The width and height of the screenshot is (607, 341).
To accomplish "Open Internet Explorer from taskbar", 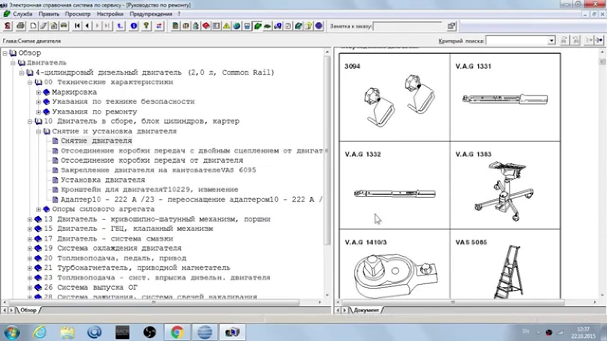I will [x=40, y=332].
